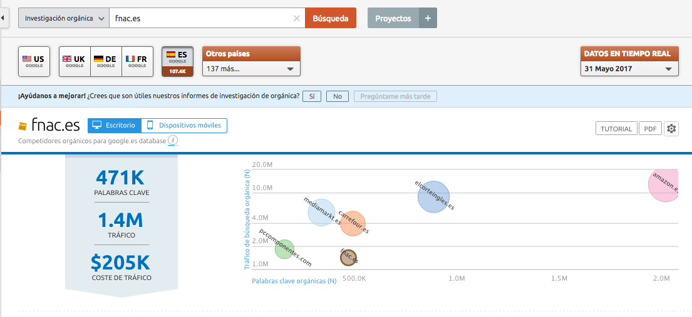The width and height of the screenshot is (692, 317).
Task: Select the US Google database
Action: pyautogui.click(x=34, y=61)
